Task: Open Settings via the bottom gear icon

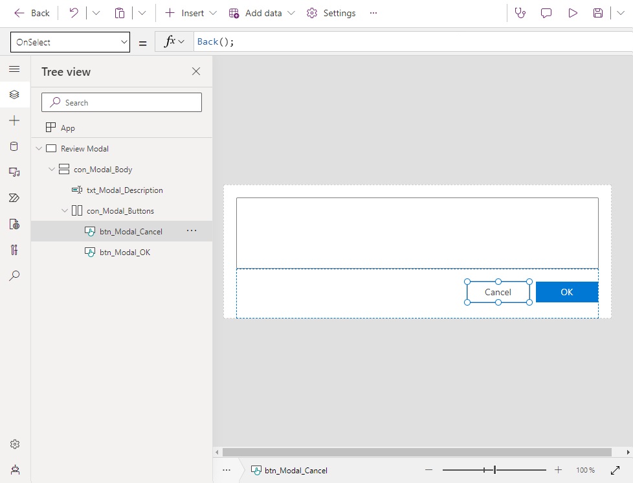Action: [x=14, y=444]
